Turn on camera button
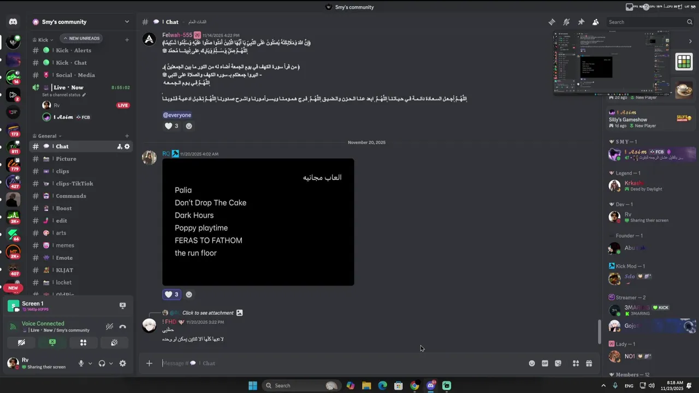Screen dimensions: 699x393 click(21, 343)
